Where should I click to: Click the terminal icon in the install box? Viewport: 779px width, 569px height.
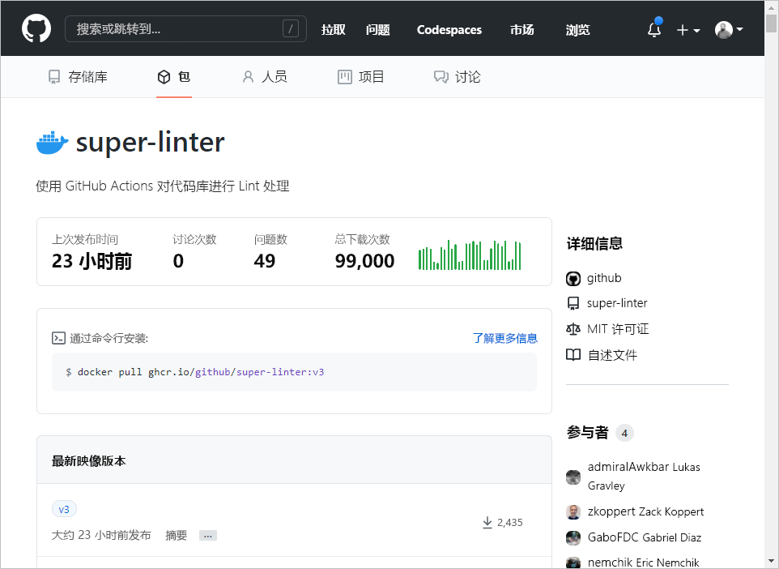click(x=58, y=337)
